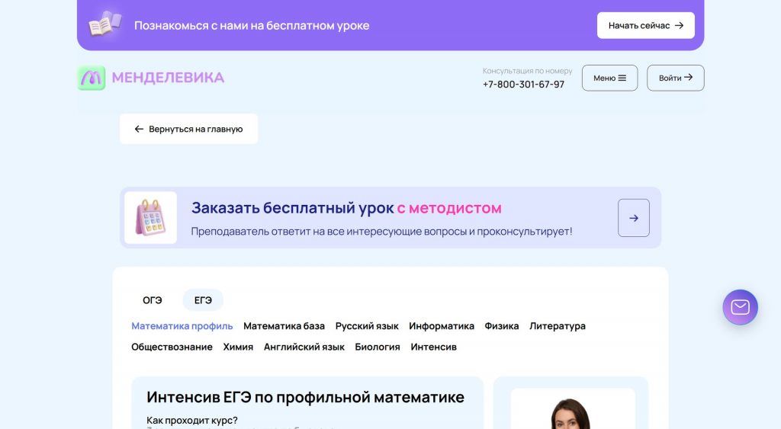Choose the Русский язык subject
This screenshot has height=429, width=781.
(x=367, y=326)
